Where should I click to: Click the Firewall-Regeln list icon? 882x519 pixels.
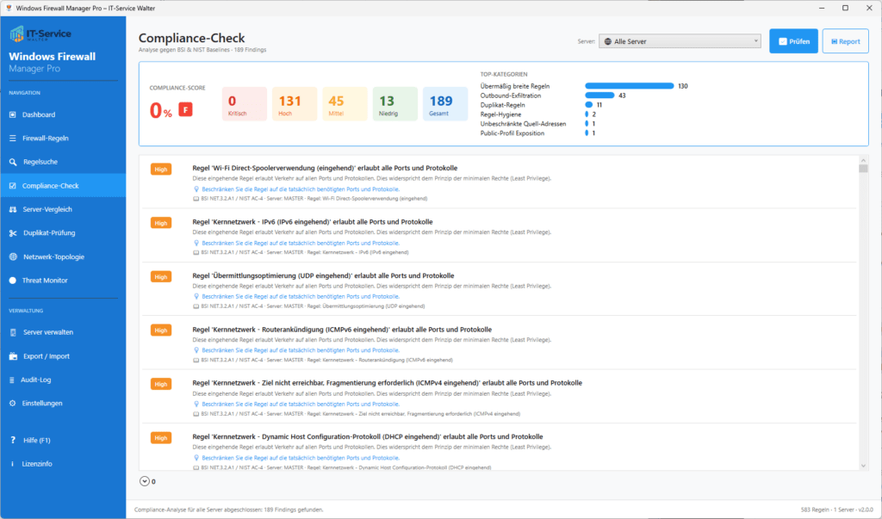(x=12, y=139)
